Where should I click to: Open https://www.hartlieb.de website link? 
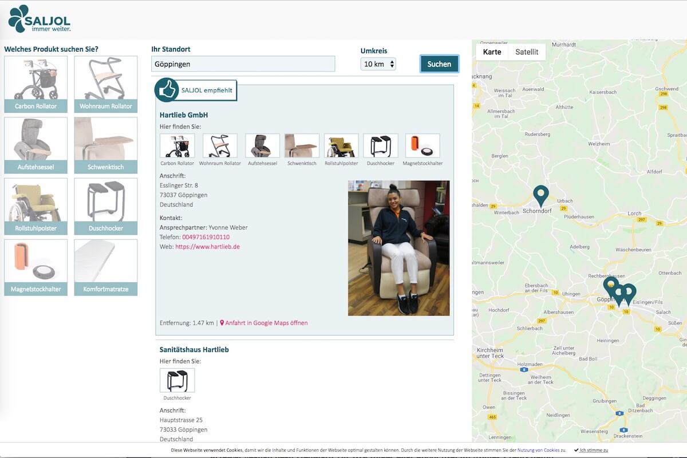[x=207, y=247]
